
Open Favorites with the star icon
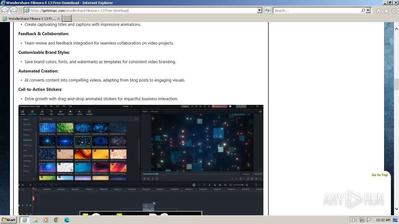[x=386, y=11]
